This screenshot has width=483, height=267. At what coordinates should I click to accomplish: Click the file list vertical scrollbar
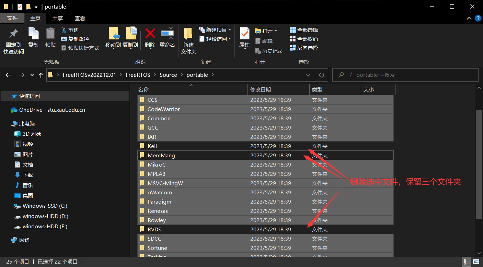(x=479, y=165)
